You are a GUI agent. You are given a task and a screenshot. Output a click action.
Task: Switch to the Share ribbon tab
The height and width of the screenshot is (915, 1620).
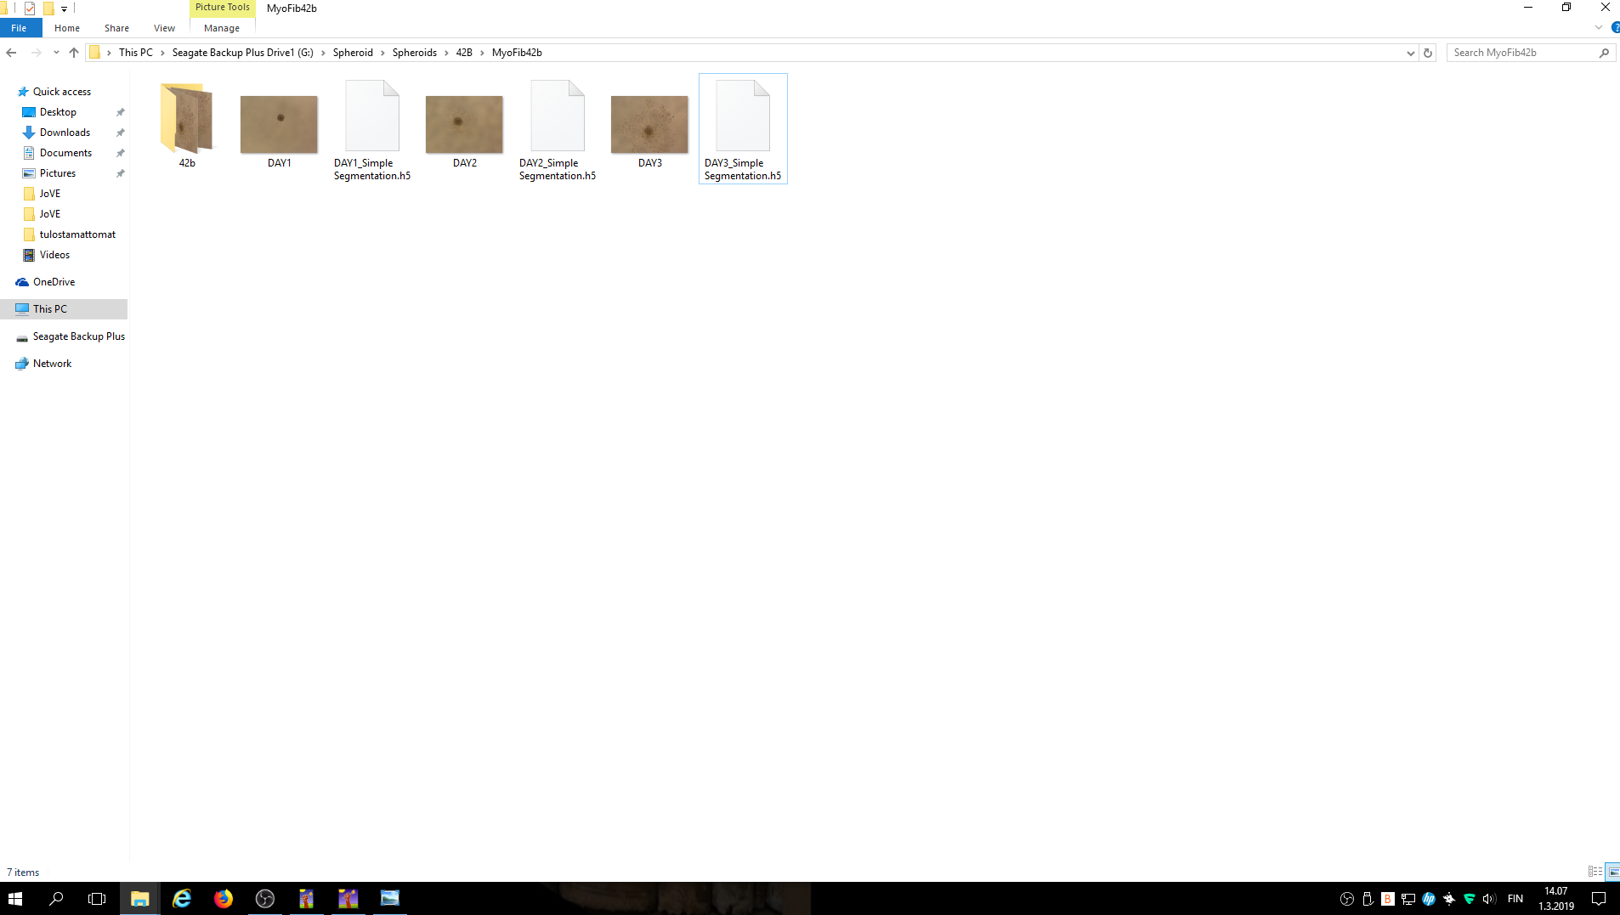116,28
